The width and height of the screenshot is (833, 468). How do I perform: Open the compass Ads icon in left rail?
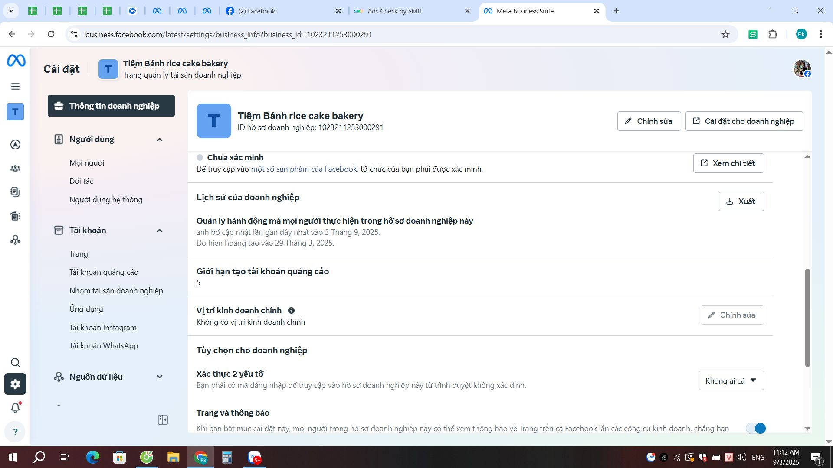point(15,145)
